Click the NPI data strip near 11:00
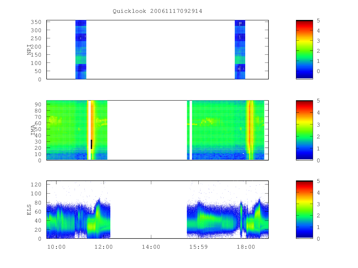This screenshot has height=268, width=358. [x=81, y=49]
